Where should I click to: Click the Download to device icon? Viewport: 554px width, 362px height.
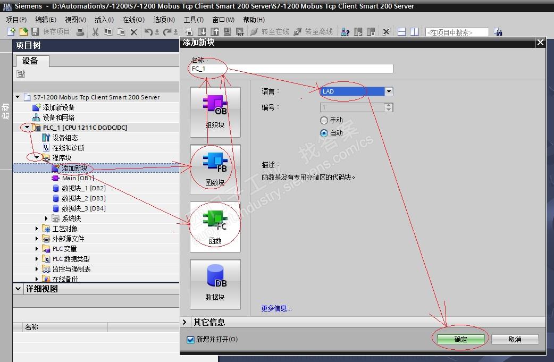(x=202, y=32)
